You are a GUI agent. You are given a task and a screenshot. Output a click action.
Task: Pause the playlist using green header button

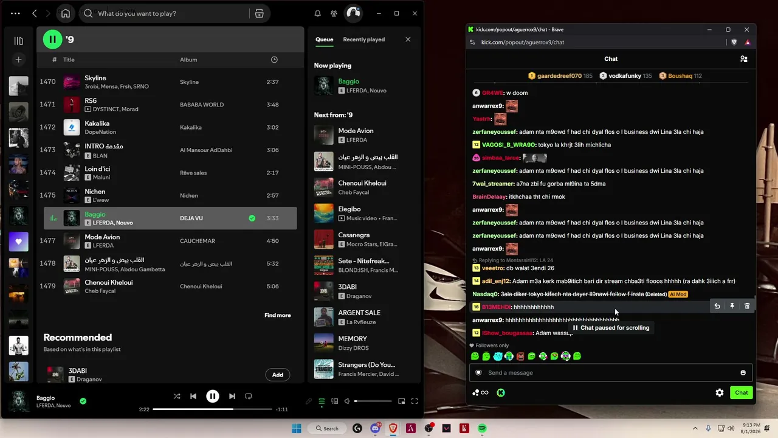tap(52, 40)
